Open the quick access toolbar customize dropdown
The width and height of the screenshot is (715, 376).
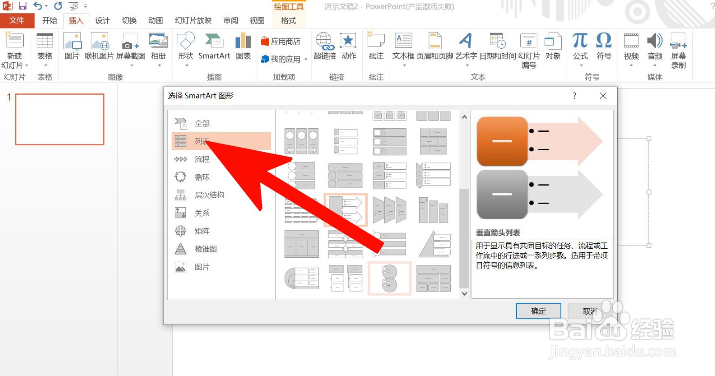click(85, 6)
